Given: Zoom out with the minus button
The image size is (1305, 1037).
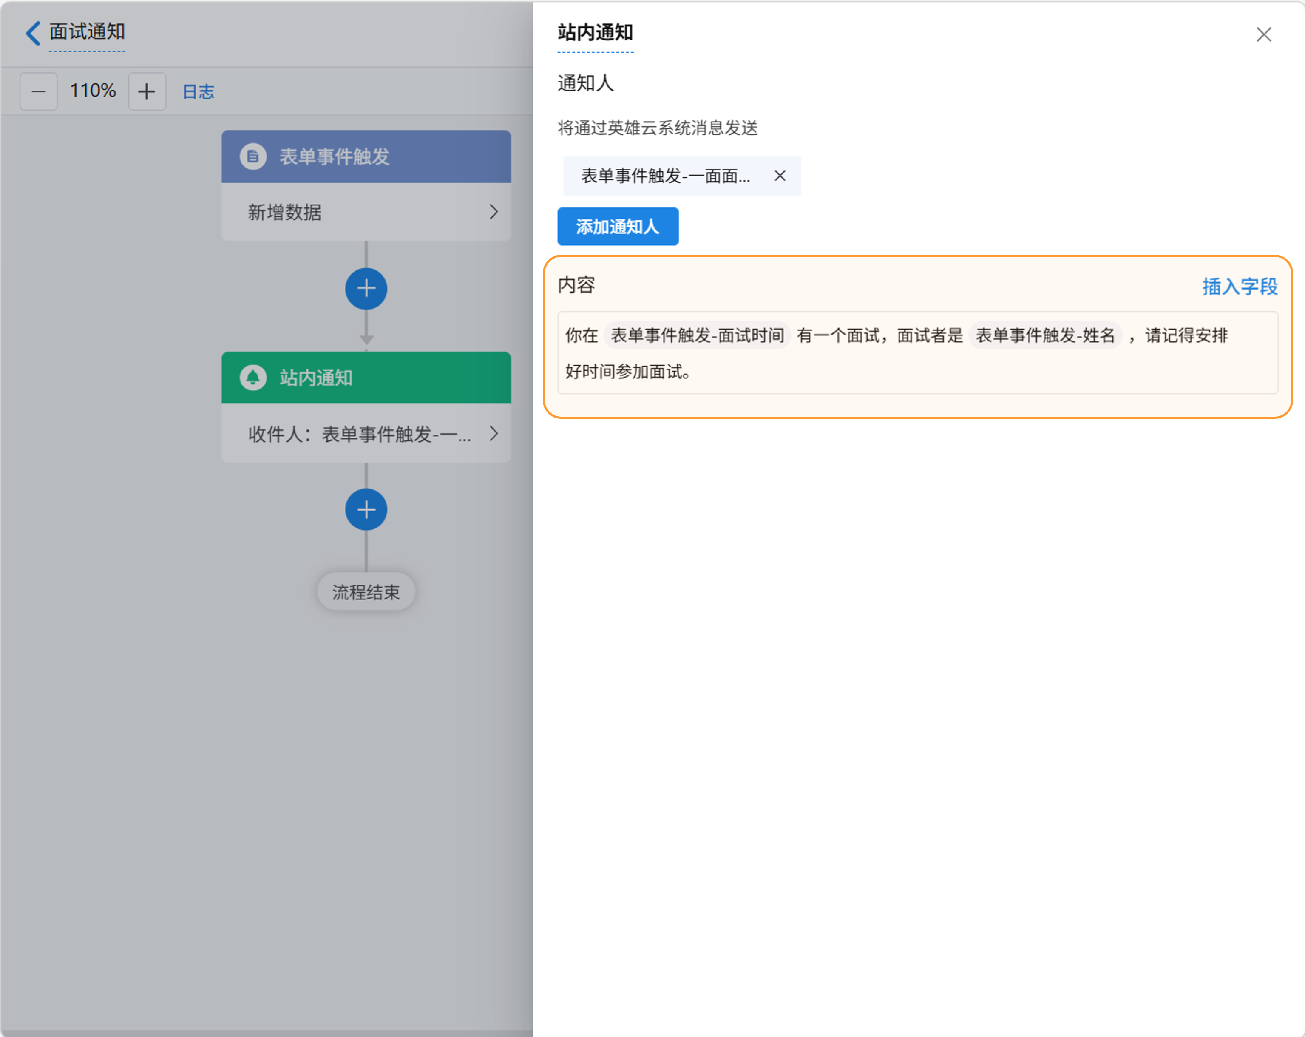Looking at the screenshot, I should [x=39, y=91].
